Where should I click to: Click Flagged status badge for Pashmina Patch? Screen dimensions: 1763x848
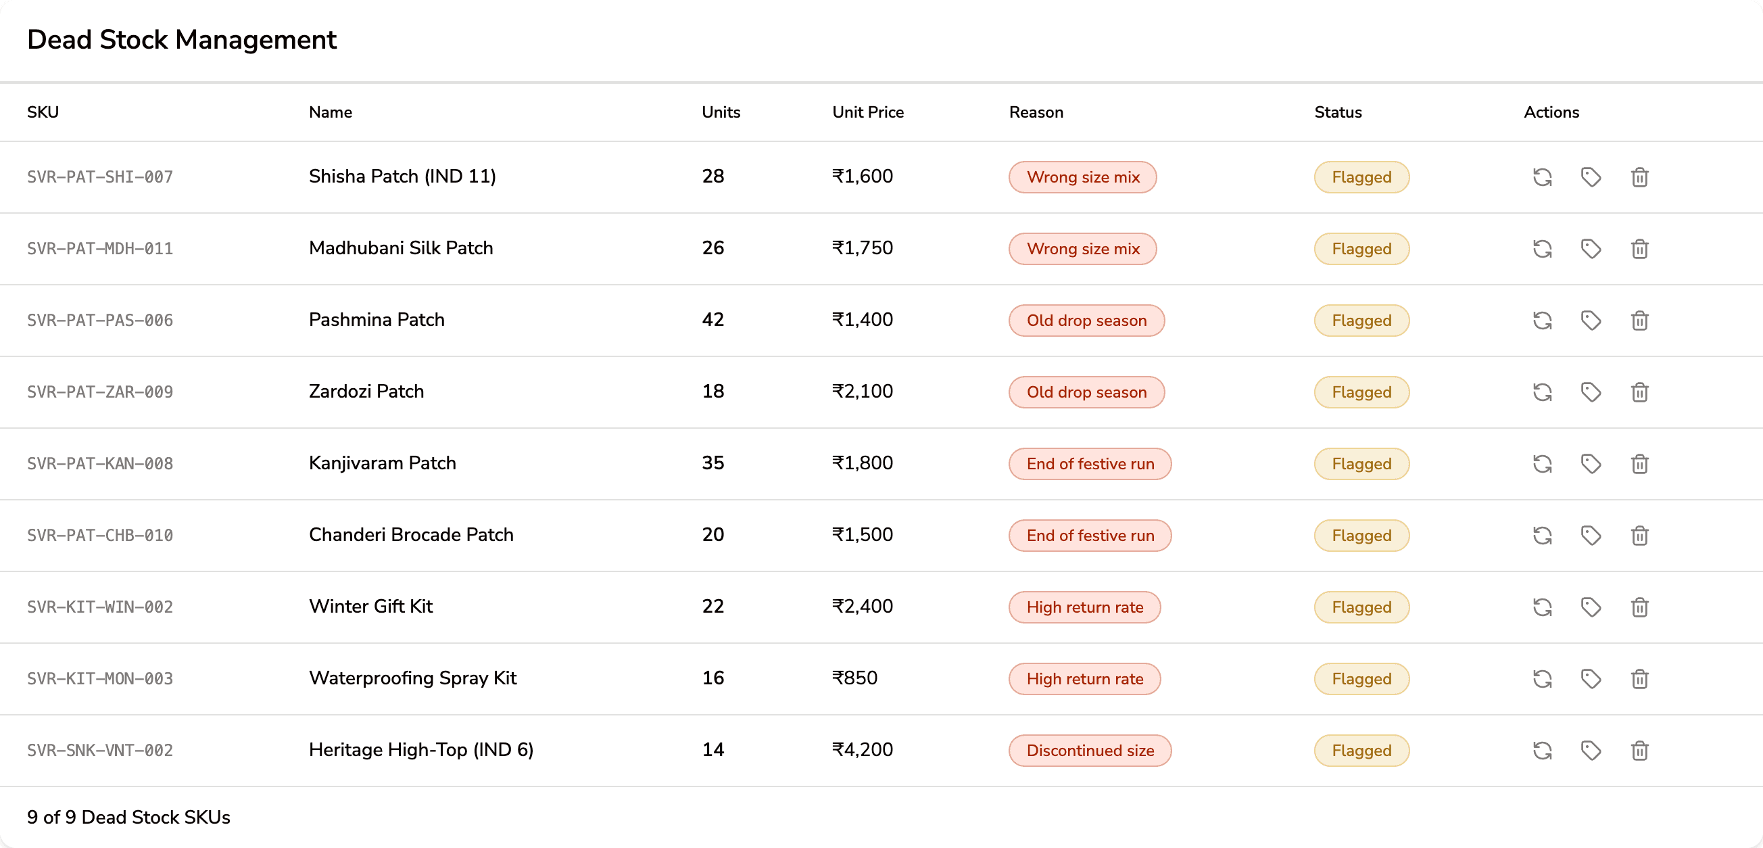(x=1361, y=321)
